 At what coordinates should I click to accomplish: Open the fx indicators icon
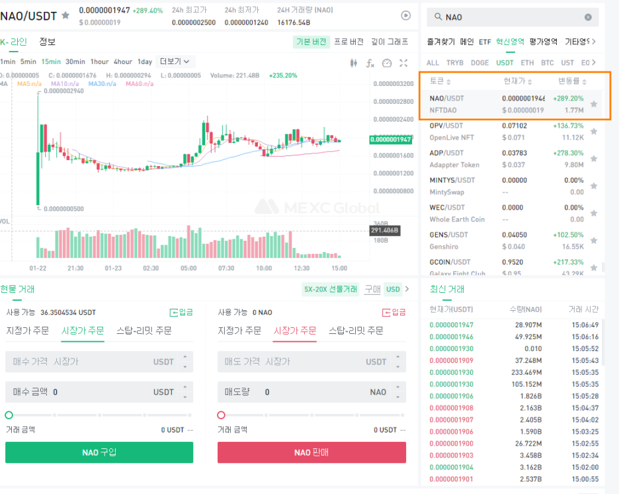point(370,63)
